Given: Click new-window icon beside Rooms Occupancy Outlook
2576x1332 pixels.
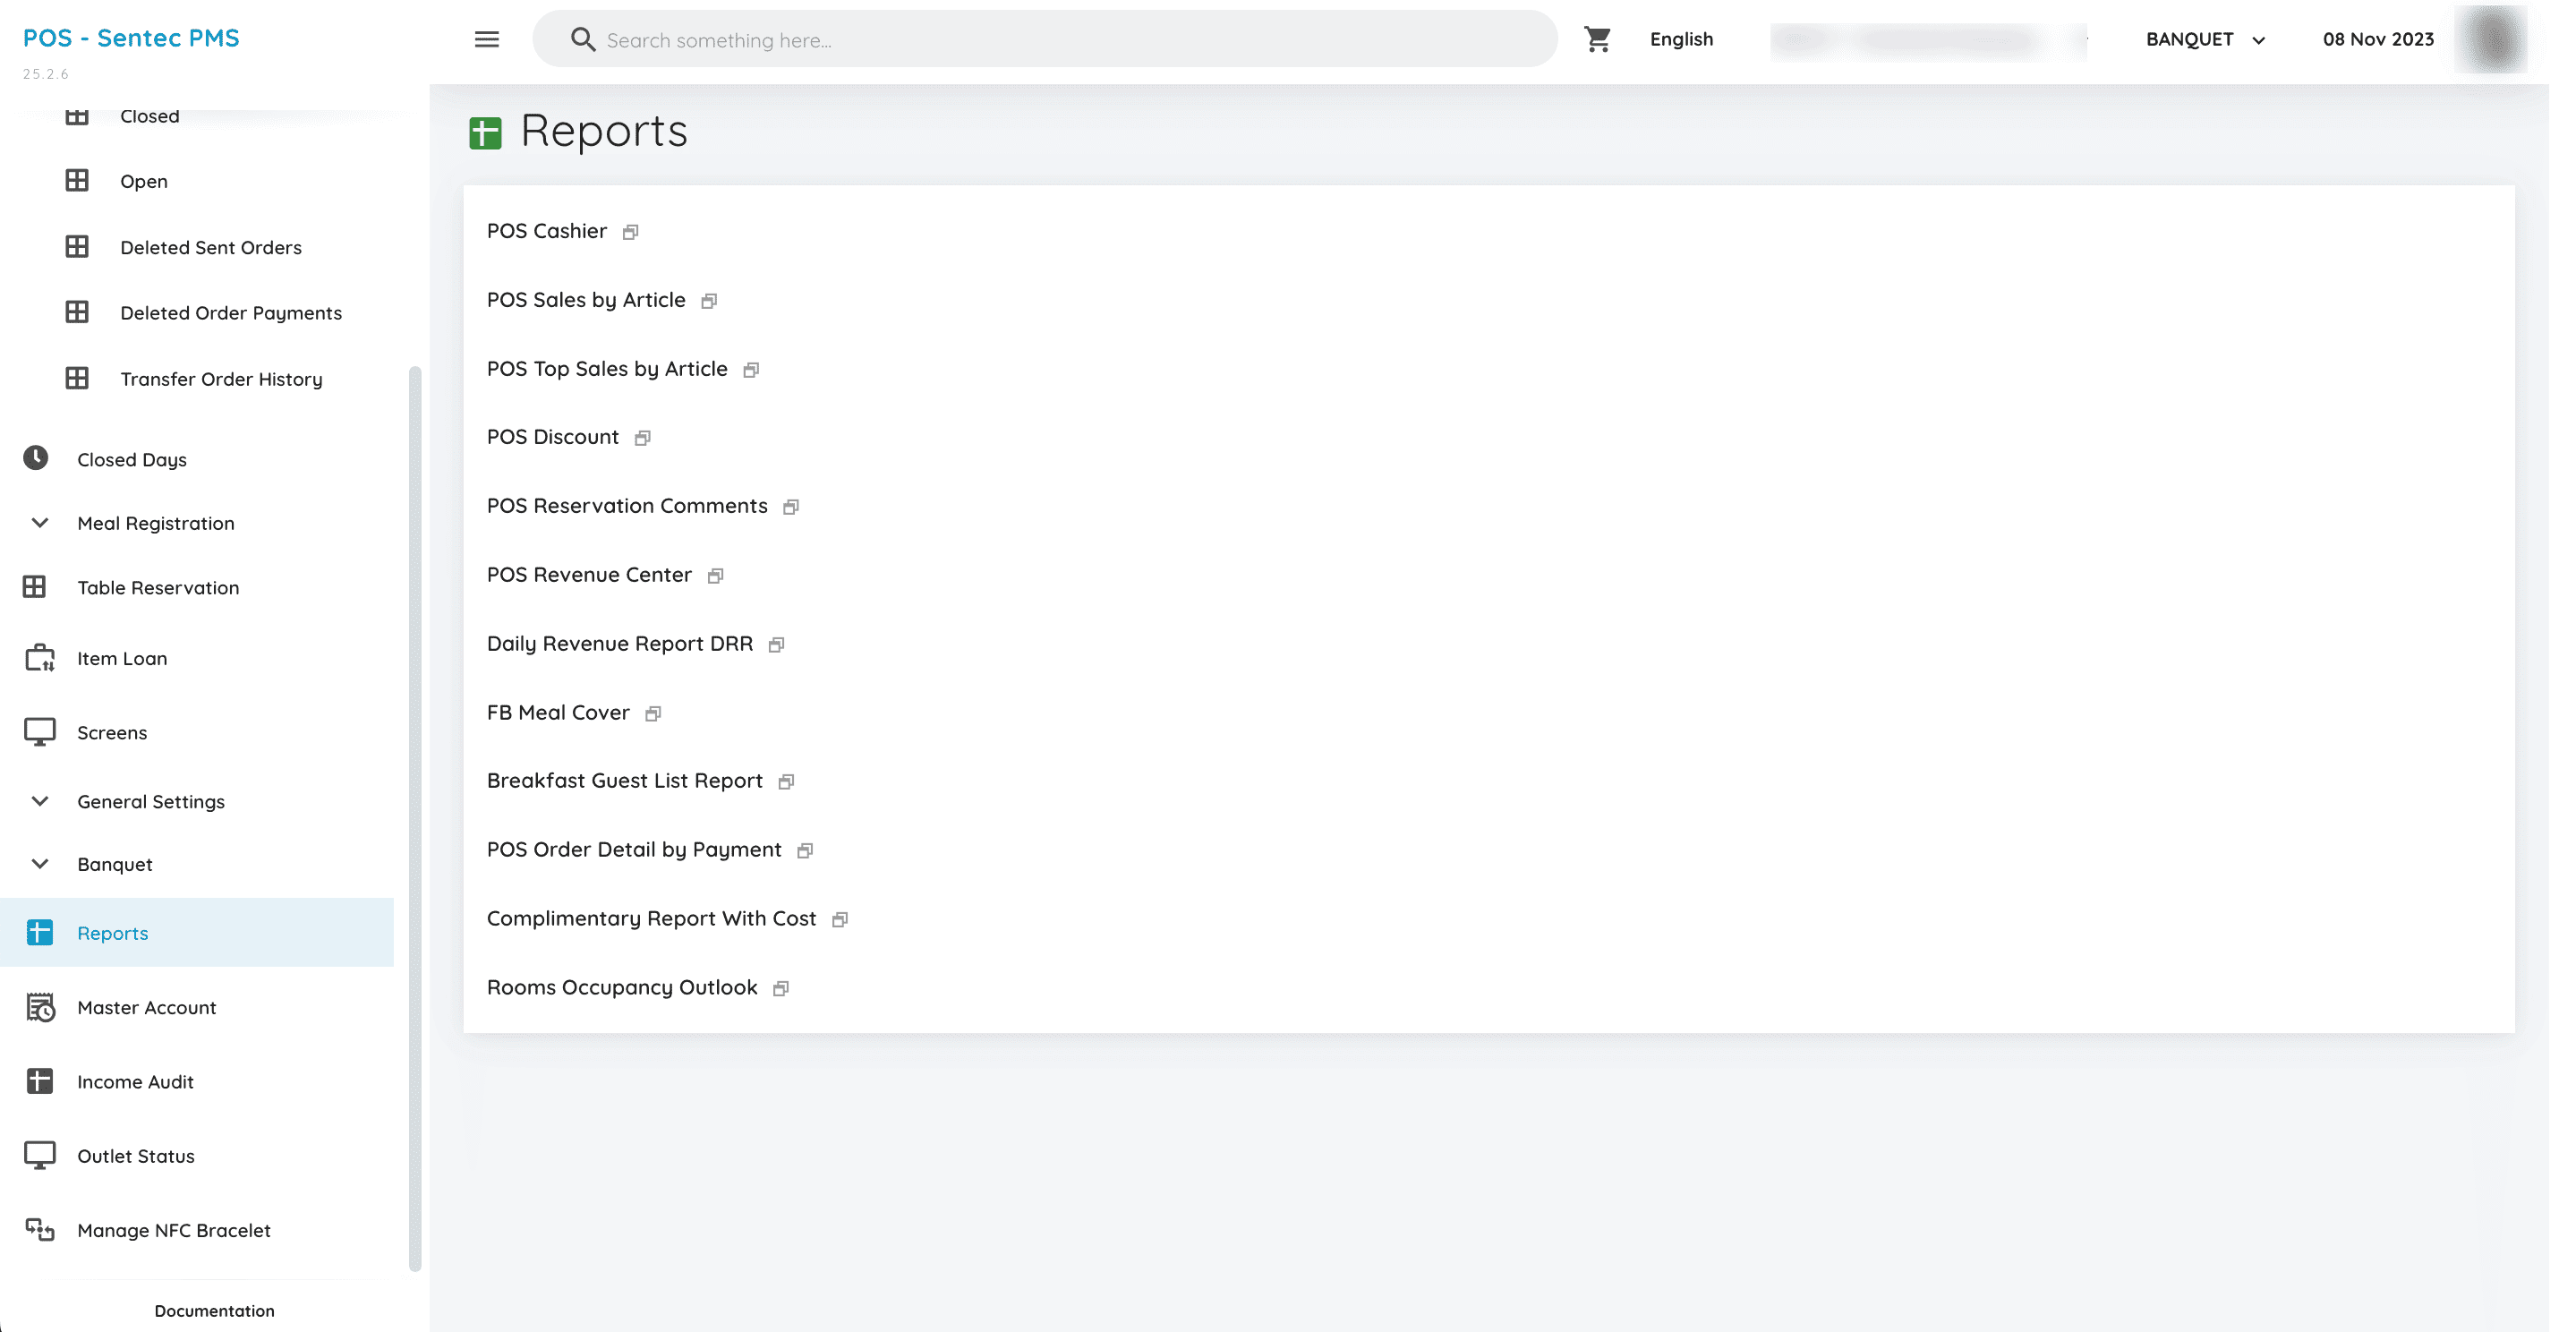Looking at the screenshot, I should [781, 989].
